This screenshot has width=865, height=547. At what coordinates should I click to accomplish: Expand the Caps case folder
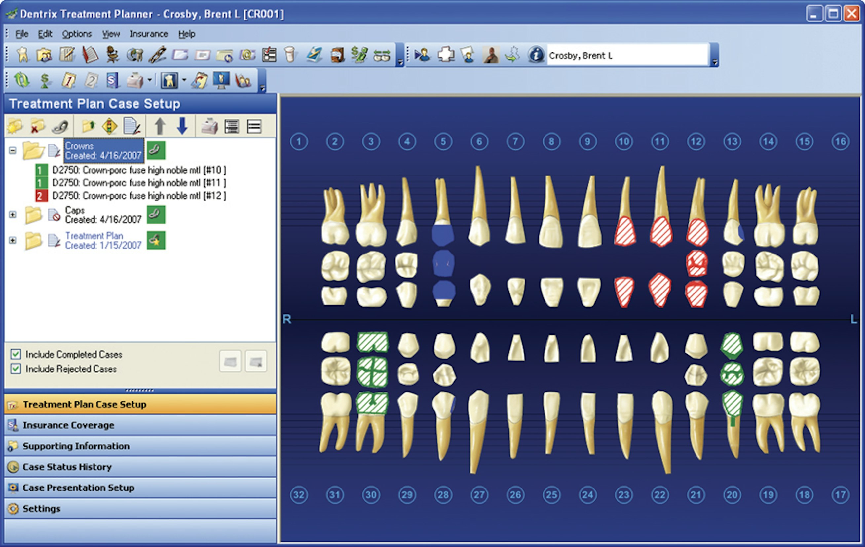13,215
